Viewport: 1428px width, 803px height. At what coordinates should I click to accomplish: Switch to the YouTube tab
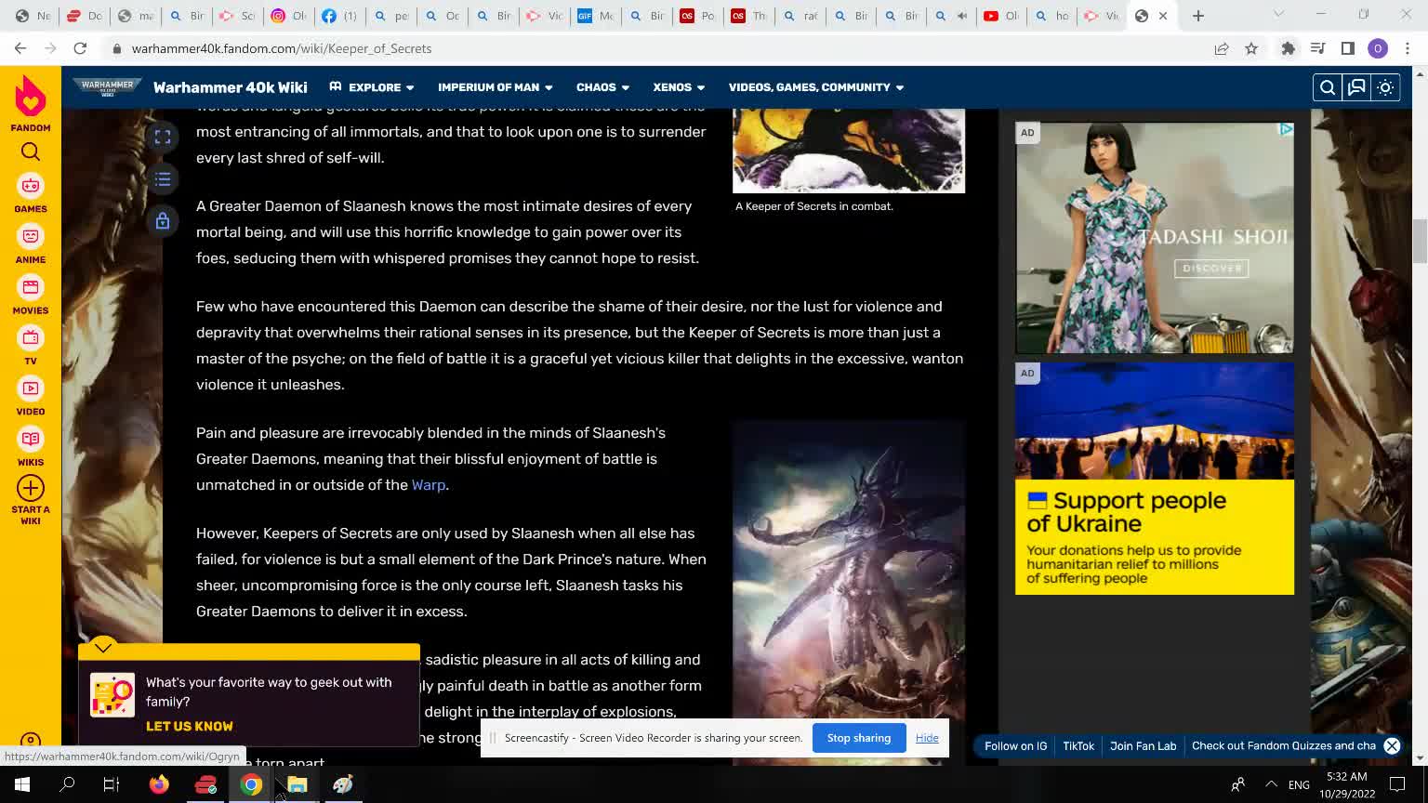point(1000,16)
